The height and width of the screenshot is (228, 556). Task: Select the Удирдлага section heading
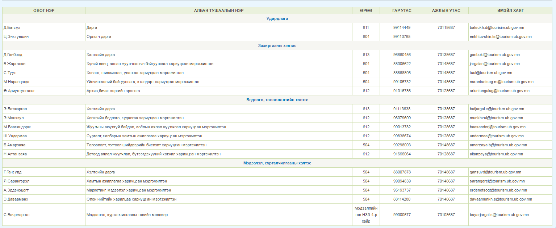click(x=277, y=18)
